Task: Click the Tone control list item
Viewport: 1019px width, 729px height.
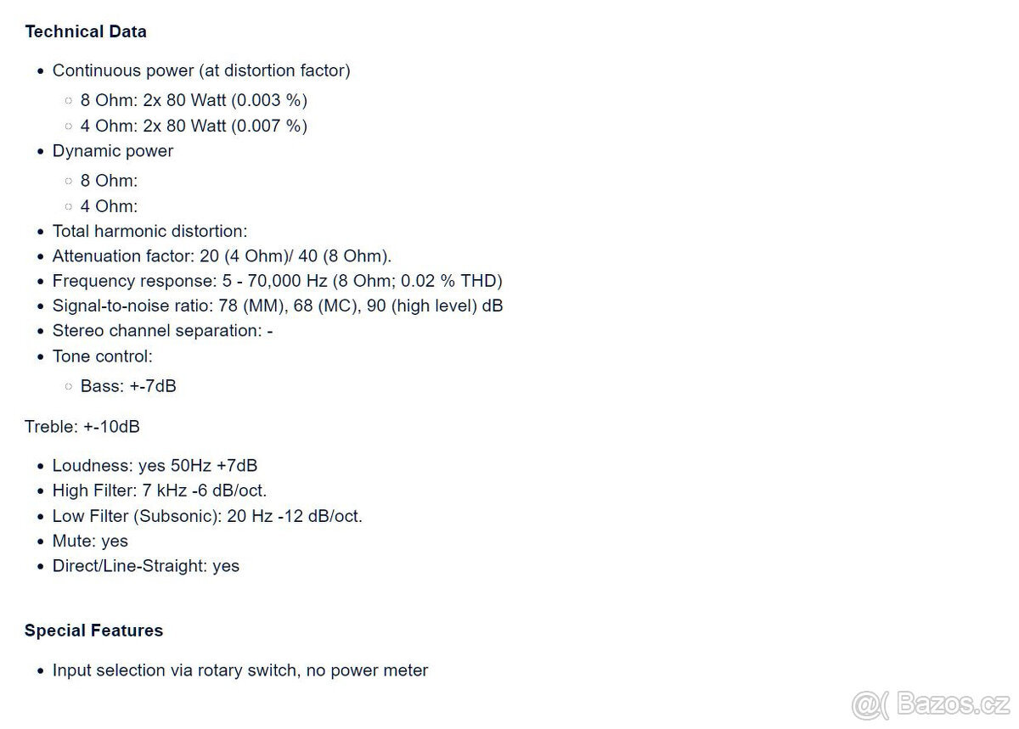Action: [x=103, y=356]
